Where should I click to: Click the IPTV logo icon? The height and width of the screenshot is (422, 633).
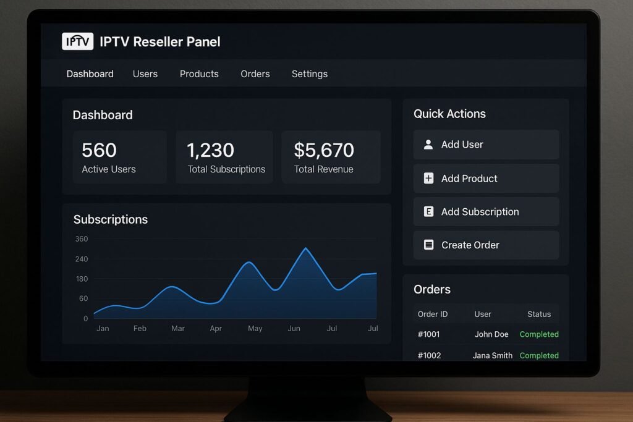[x=77, y=41]
